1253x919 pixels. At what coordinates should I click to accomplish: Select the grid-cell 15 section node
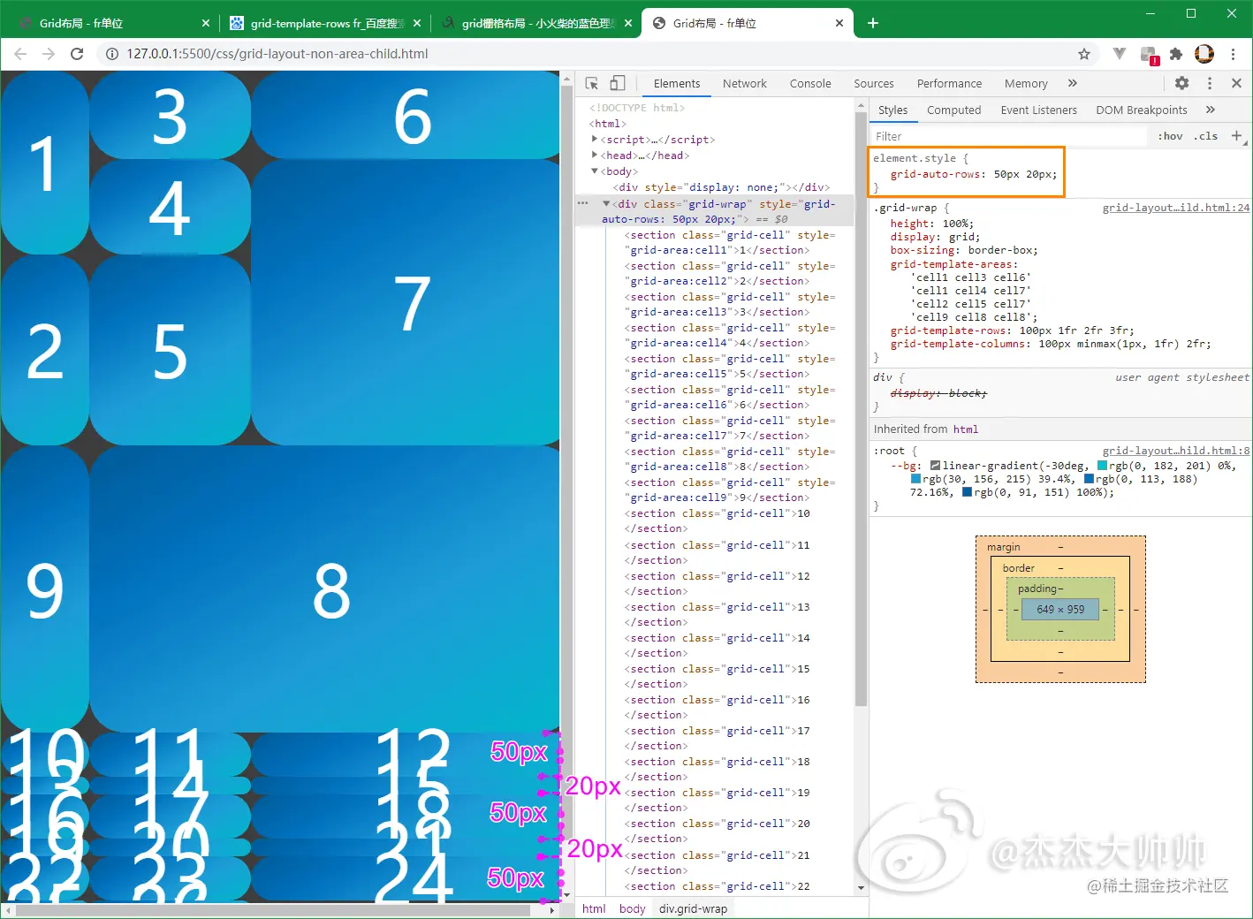click(717, 676)
